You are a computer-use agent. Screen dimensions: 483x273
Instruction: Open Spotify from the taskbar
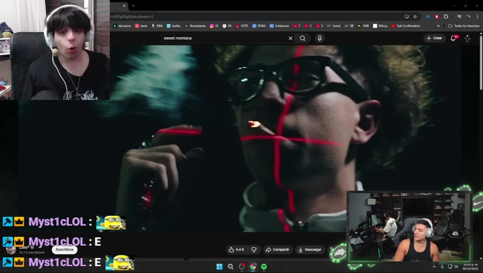pyautogui.click(x=264, y=267)
